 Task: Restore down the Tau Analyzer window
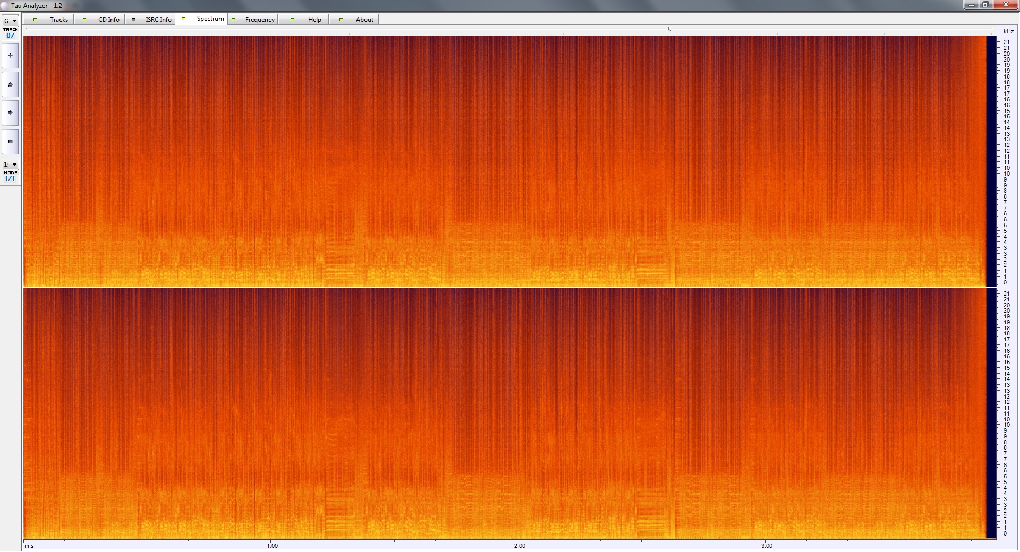(985, 5)
